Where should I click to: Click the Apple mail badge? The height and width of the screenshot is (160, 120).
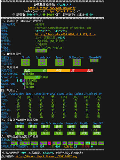click(43, 143)
